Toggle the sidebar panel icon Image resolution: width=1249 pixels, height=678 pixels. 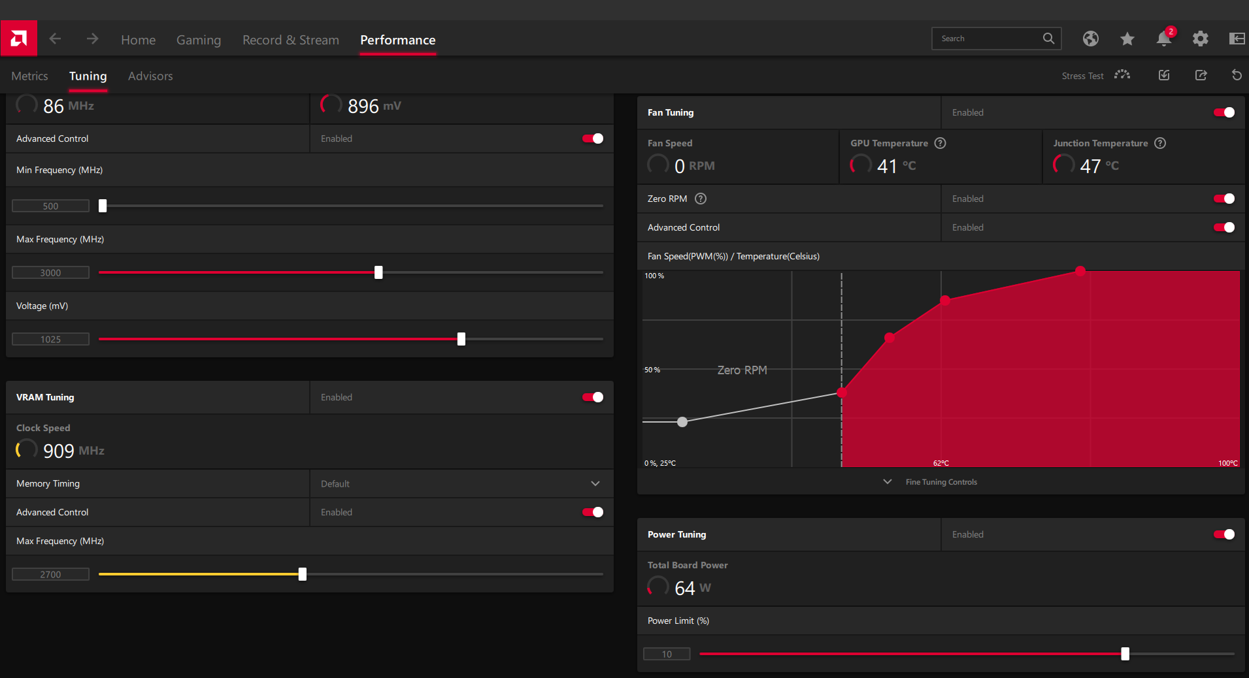click(1237, 39)
